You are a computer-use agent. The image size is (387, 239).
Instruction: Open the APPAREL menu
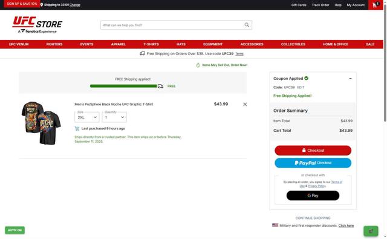(119, 44)
